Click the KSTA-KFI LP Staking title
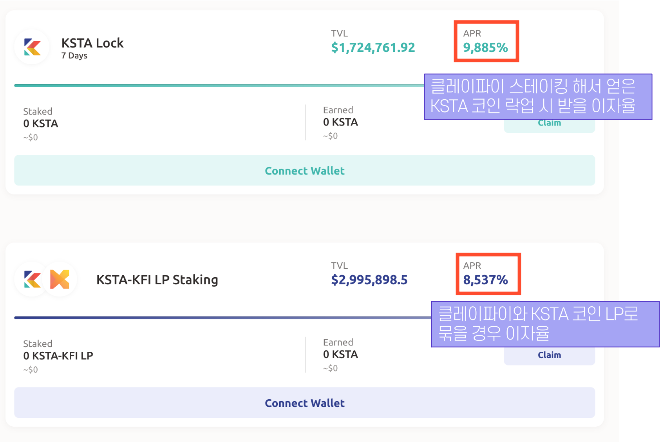 pyautogui.click(x=157, y=280)
